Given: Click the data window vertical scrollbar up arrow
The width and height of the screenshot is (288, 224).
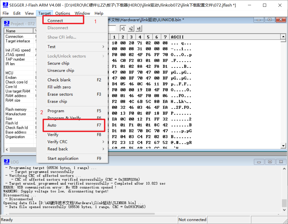Looking at the screenshot, I should point(283,37).
